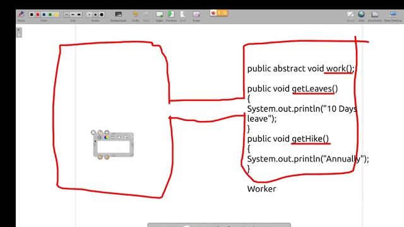Pick the red pen color
404x227 pixels.
(38, 15)
